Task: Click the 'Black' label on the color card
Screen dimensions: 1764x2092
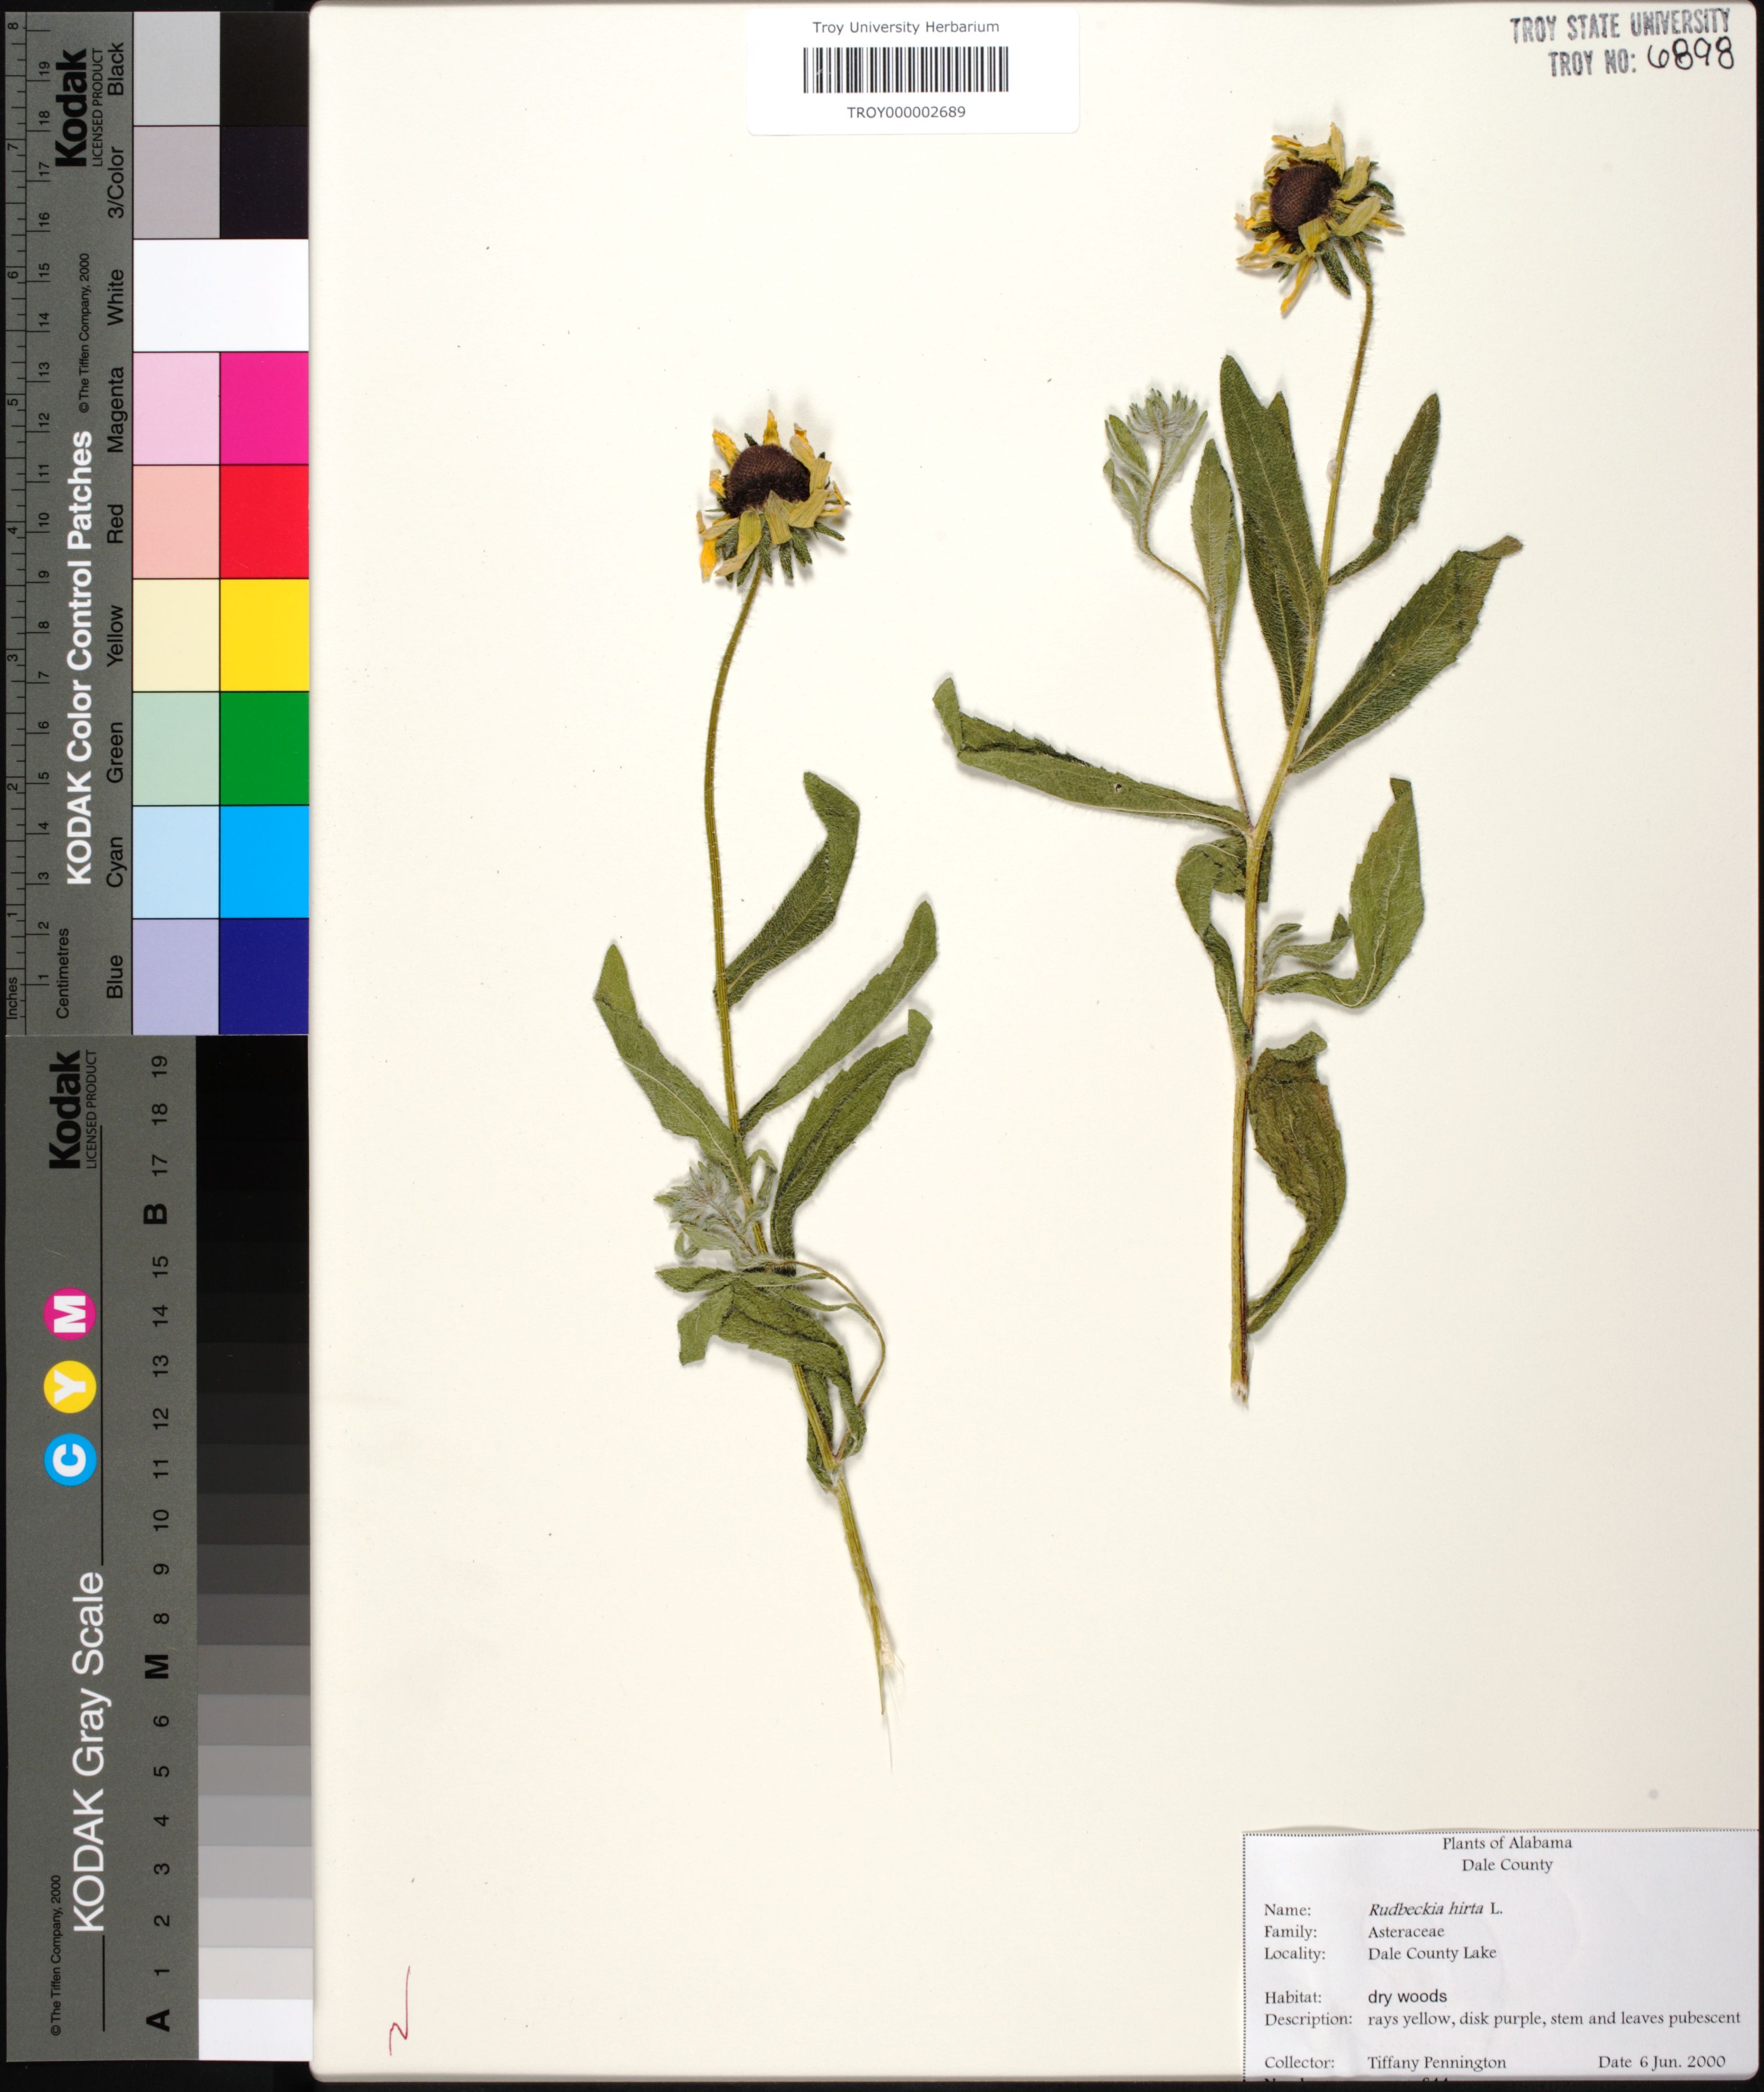Action: (116, 69)
